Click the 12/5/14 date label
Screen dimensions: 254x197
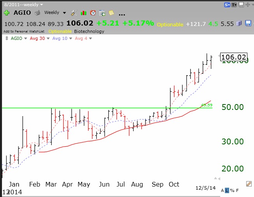pos(205,188)
